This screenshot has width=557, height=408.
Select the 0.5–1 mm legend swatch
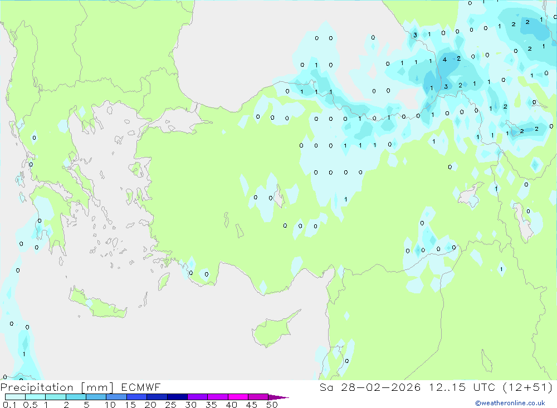click(x=36, y=397)
